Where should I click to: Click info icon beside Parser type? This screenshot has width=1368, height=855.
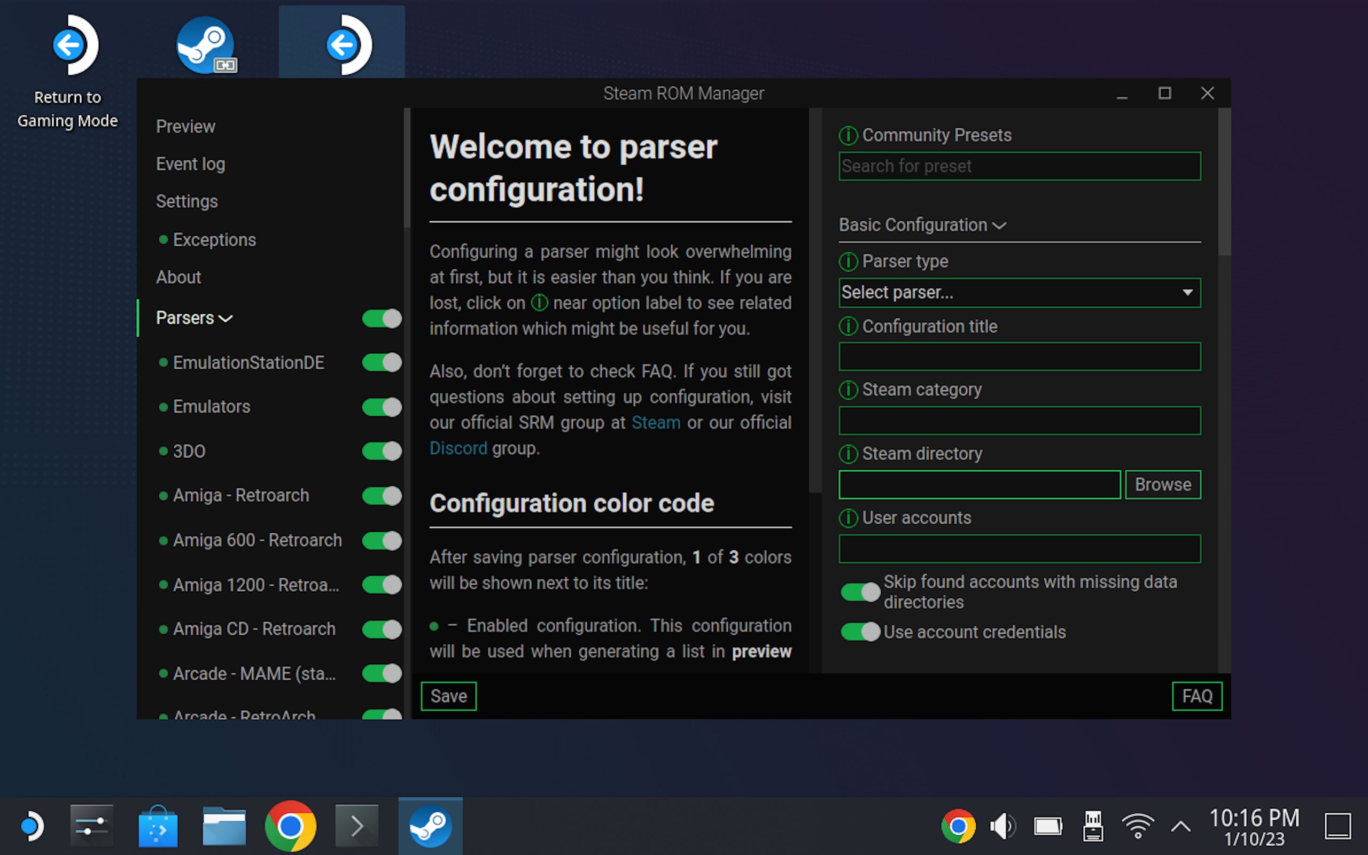pos(848,262)
